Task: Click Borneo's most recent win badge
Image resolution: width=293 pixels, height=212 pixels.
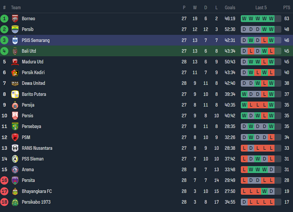Action: [x=271, y=18]
